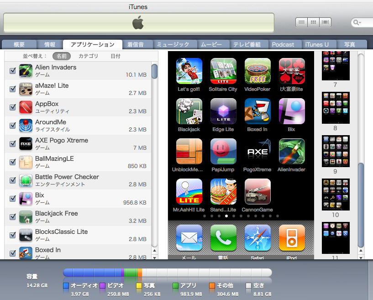This screenshot has height=300, width=373.
Task: Select the PogoXtreme app icon
Action: pos(257,151)
